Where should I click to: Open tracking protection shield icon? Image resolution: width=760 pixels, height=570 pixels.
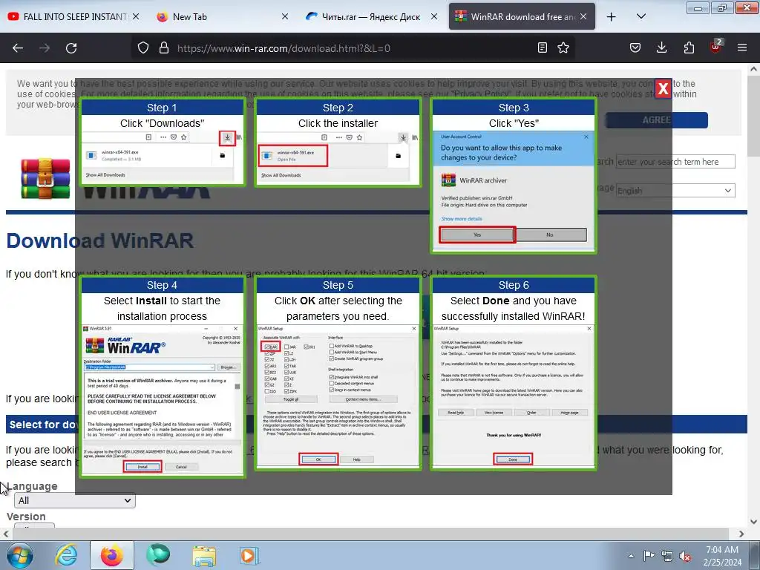(143, 47)
